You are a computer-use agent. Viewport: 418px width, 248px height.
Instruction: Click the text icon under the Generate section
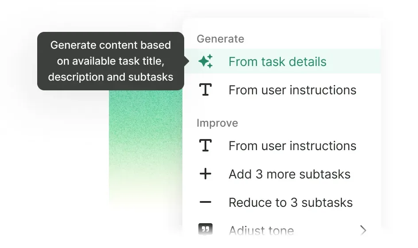205,90
